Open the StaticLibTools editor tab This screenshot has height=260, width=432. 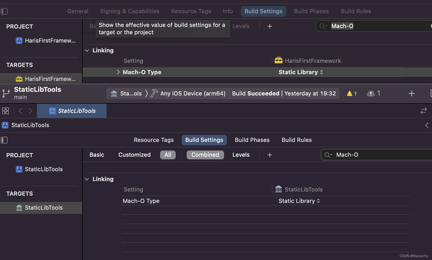point(72,111)
